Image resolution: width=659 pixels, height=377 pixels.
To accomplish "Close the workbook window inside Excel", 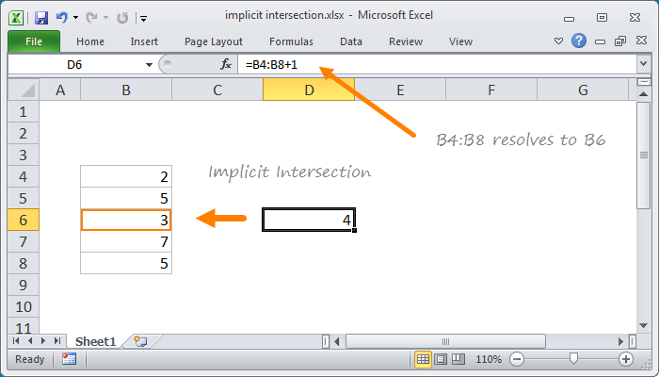I will coord(641,41).
